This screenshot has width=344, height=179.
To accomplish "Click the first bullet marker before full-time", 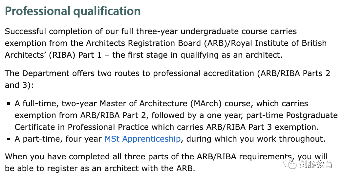I will (x=9, y=104).
